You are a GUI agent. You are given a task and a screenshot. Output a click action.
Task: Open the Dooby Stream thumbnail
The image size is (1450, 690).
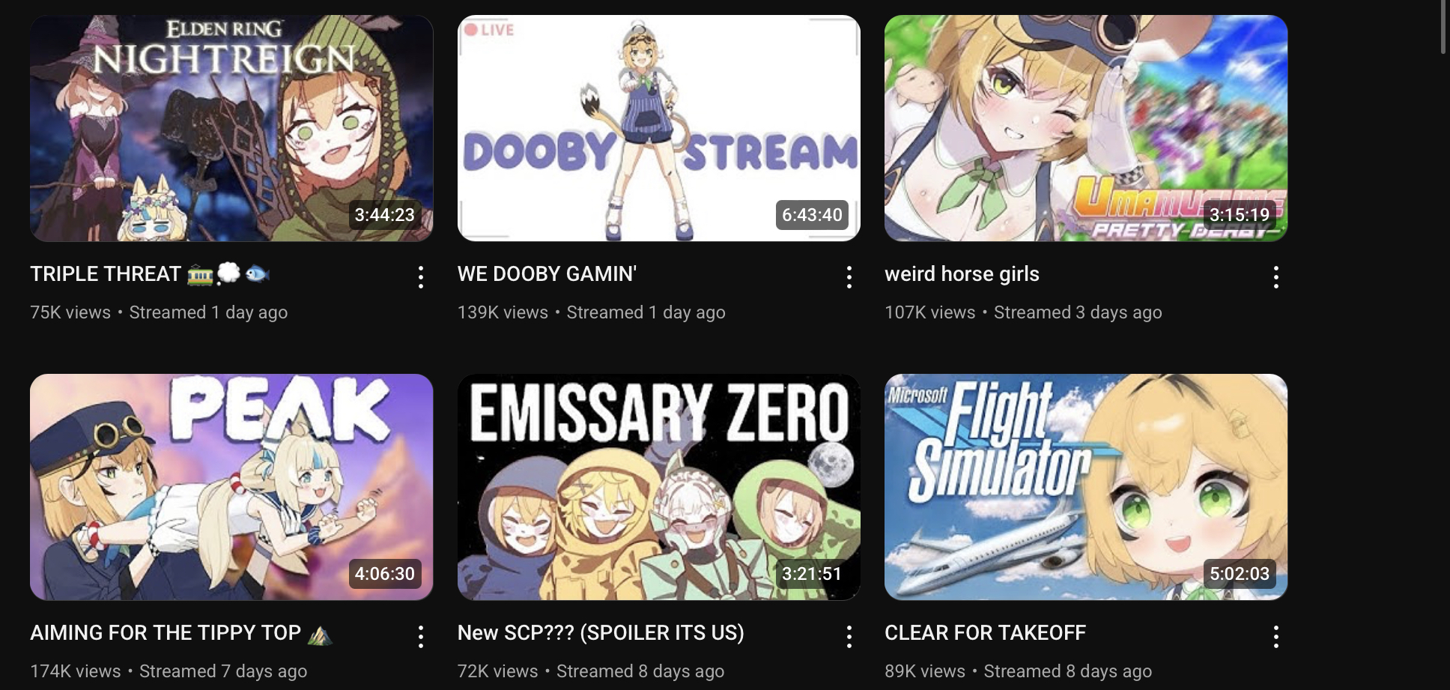[x=659, y=128]
